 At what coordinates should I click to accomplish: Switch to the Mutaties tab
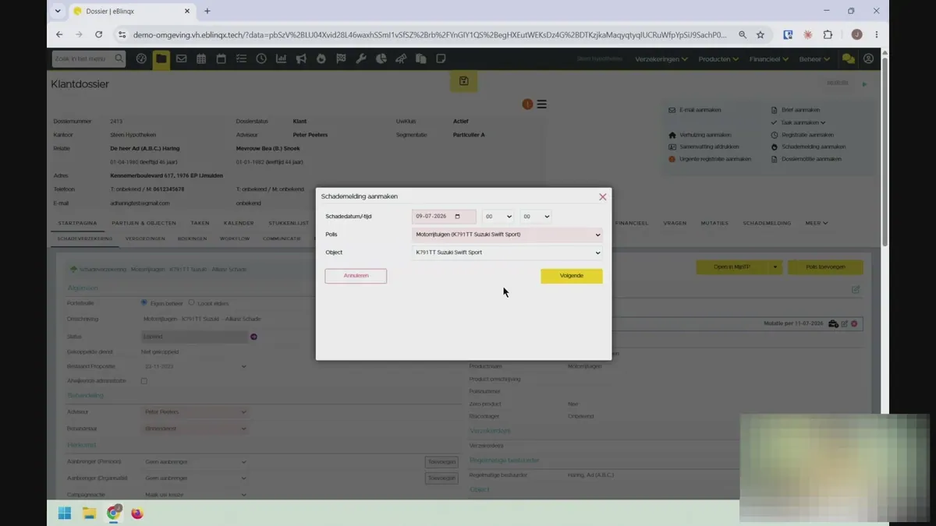[x=714, y=224]
